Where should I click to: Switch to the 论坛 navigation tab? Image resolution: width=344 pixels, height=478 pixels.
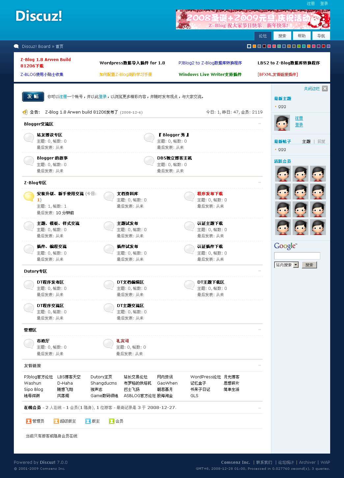point(263,36)
